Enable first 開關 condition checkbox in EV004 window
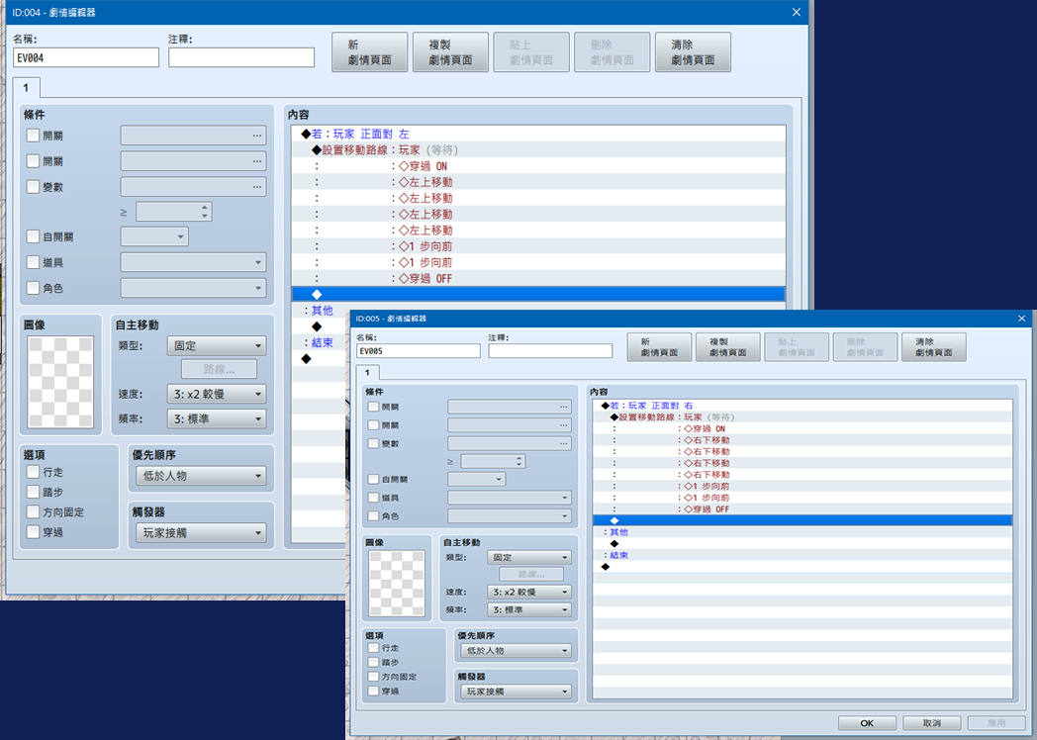Screen dimensions: 1037x740 coord(33,136)
